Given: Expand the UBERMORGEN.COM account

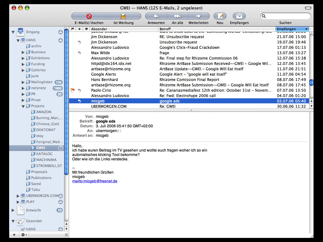Looking at the screenshot, I should (x=18, y=196).
